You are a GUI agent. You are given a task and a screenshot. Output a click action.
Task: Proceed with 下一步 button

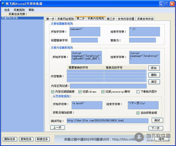pos(156,128)
